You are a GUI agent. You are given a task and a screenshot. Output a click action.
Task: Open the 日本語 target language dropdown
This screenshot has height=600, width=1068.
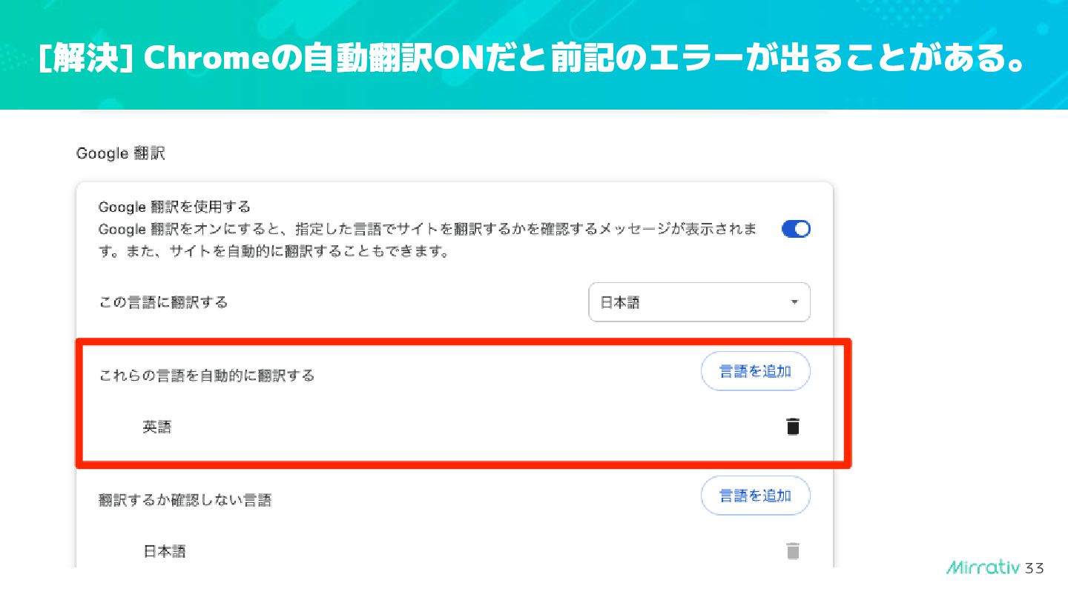(698, 302)
